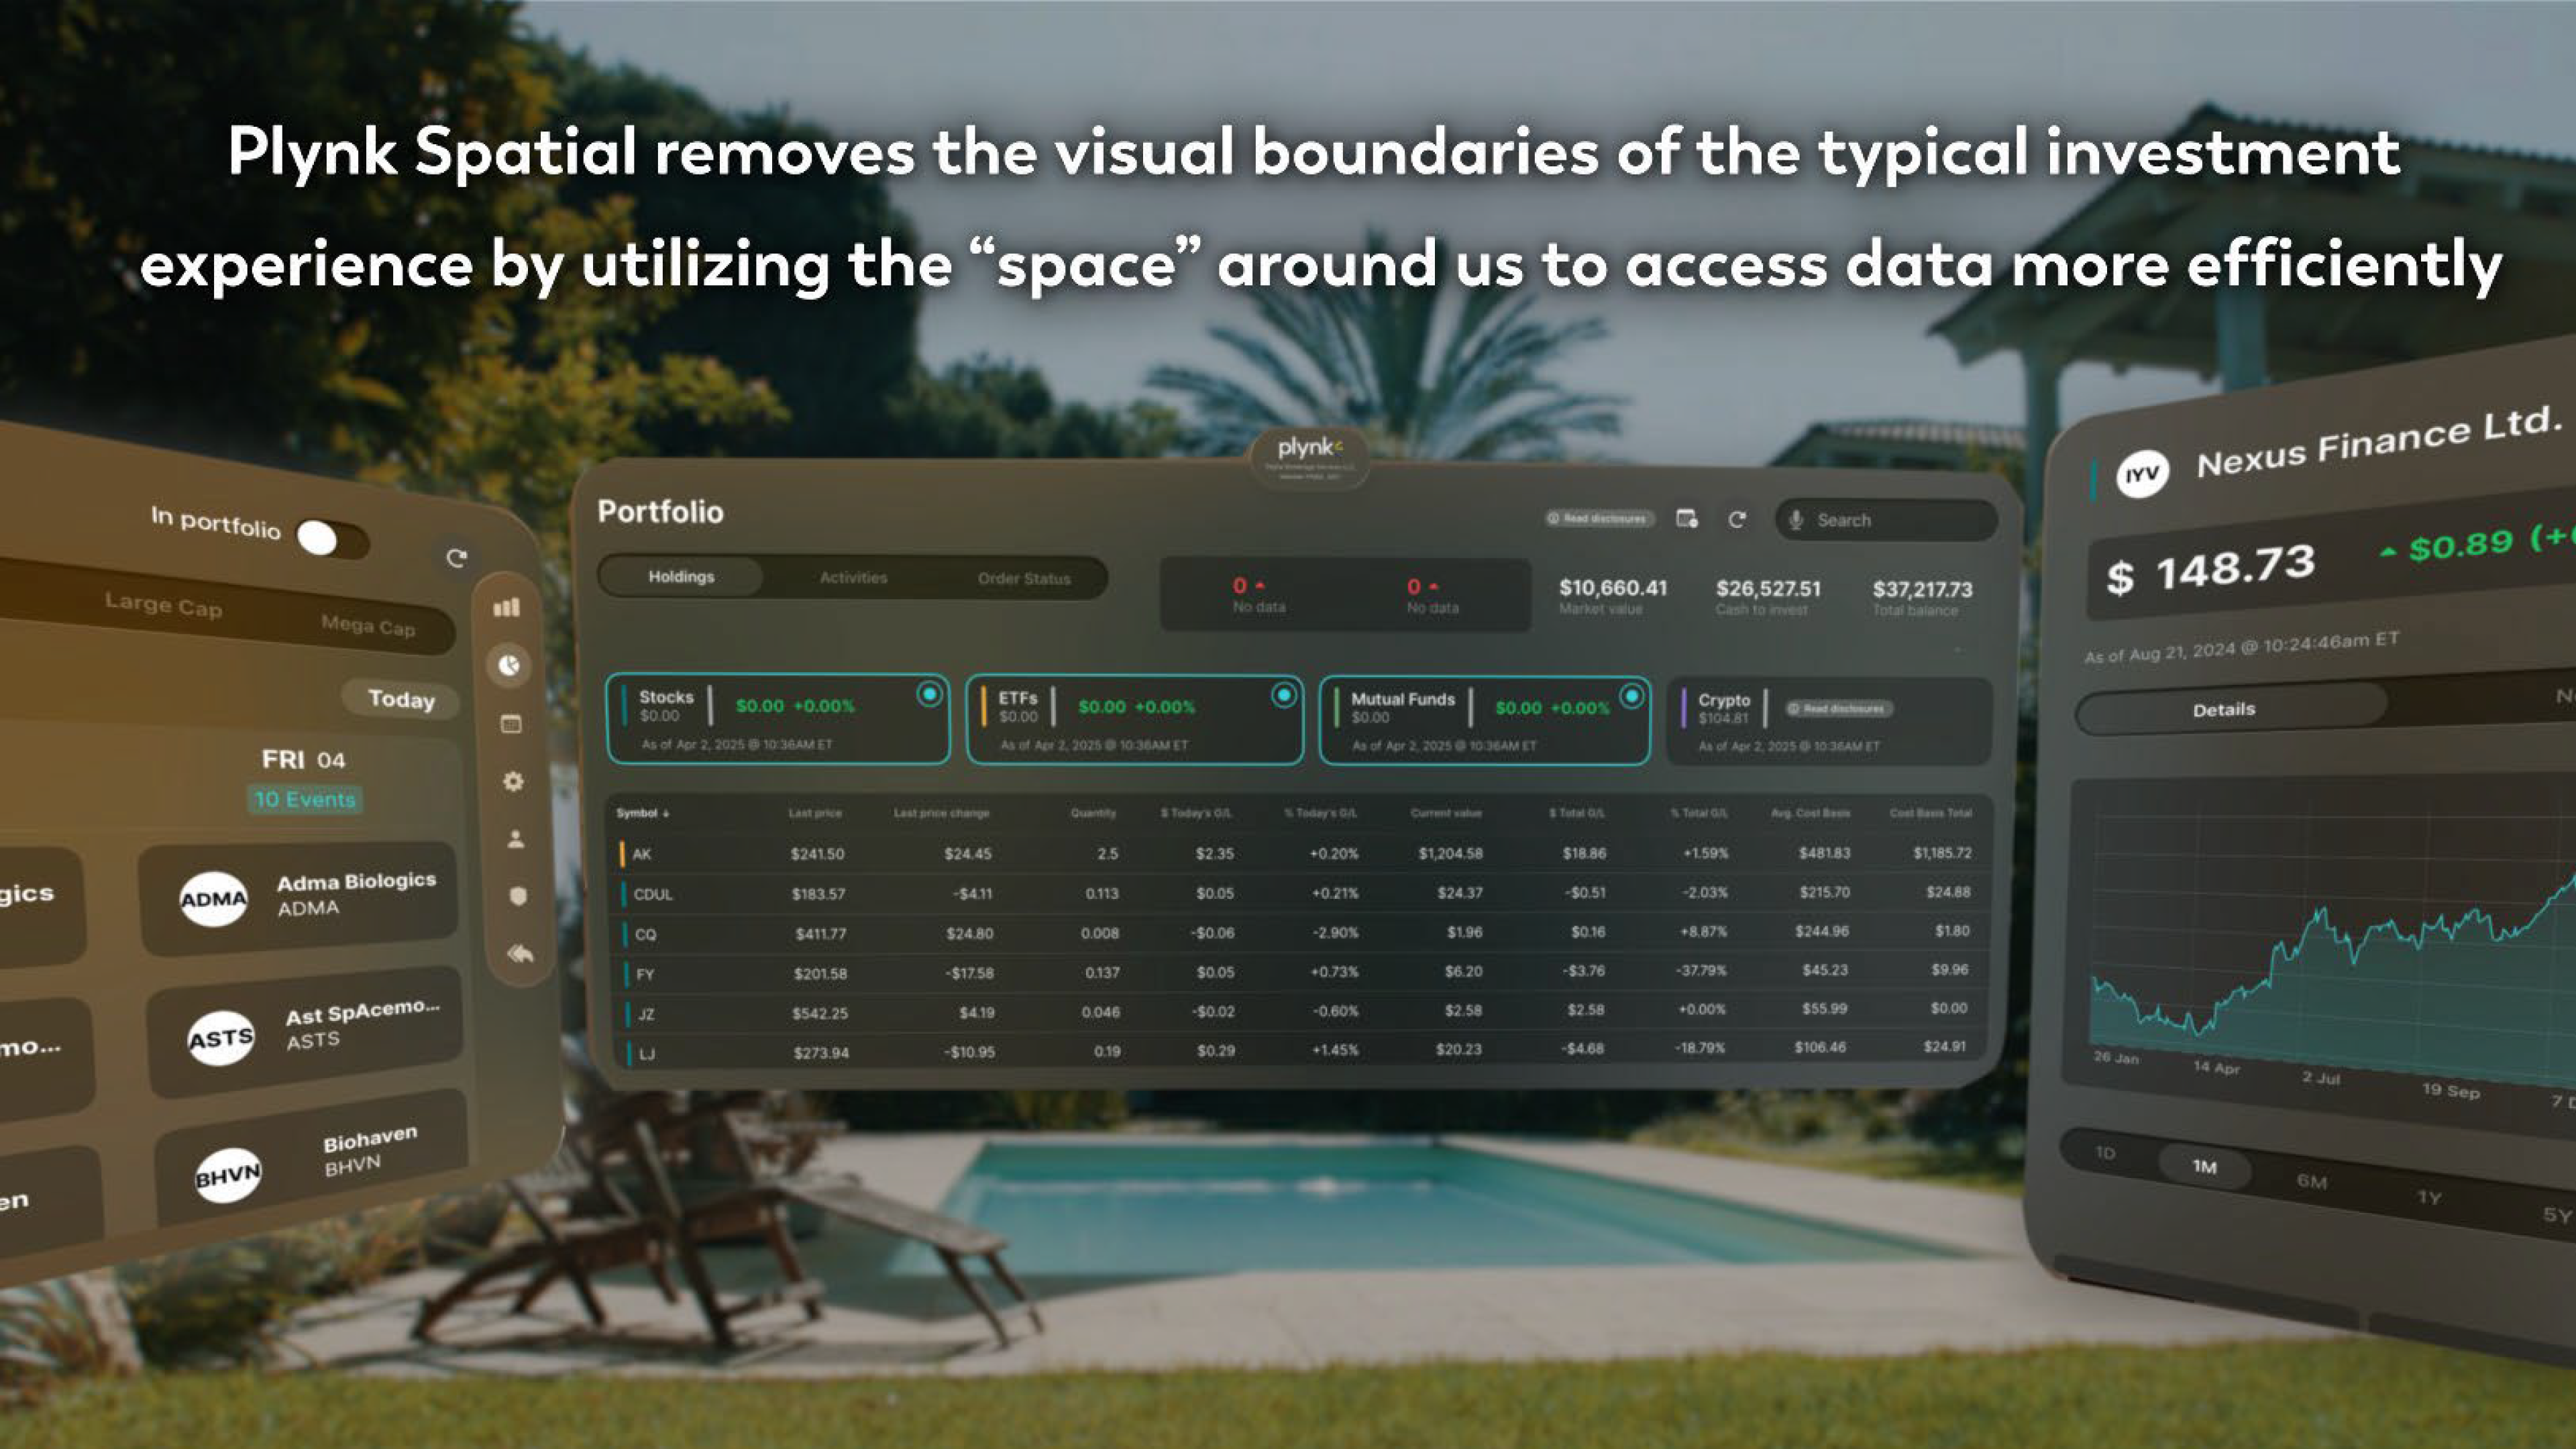Click the Last price column header
Image resolution: width=2576 pixels, height=1449 pixels.
pyautogui.click(x=815, y=813)
